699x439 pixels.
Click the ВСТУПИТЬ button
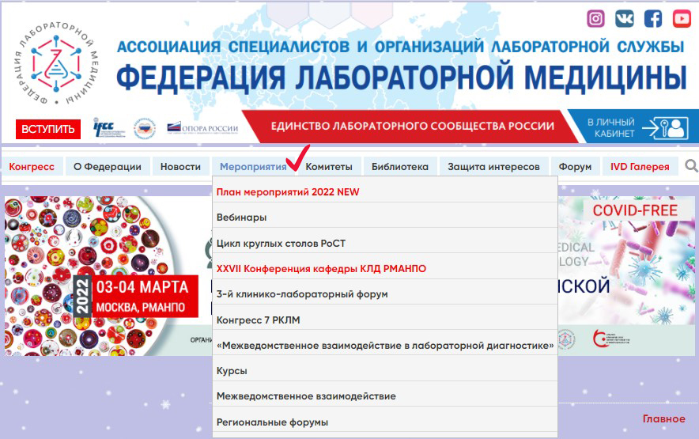(x=48, y=129)
